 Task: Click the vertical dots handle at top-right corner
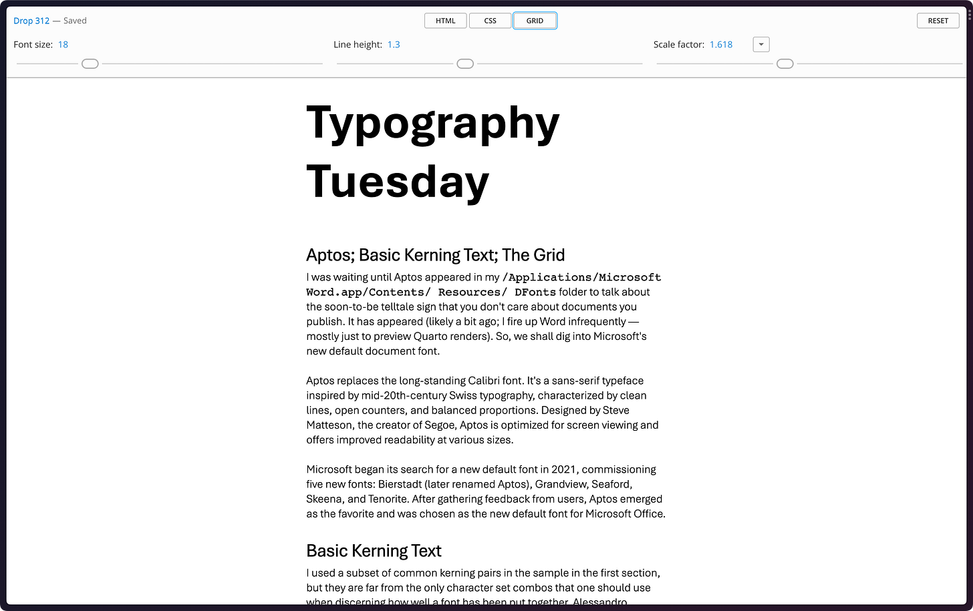pos(970,13)
